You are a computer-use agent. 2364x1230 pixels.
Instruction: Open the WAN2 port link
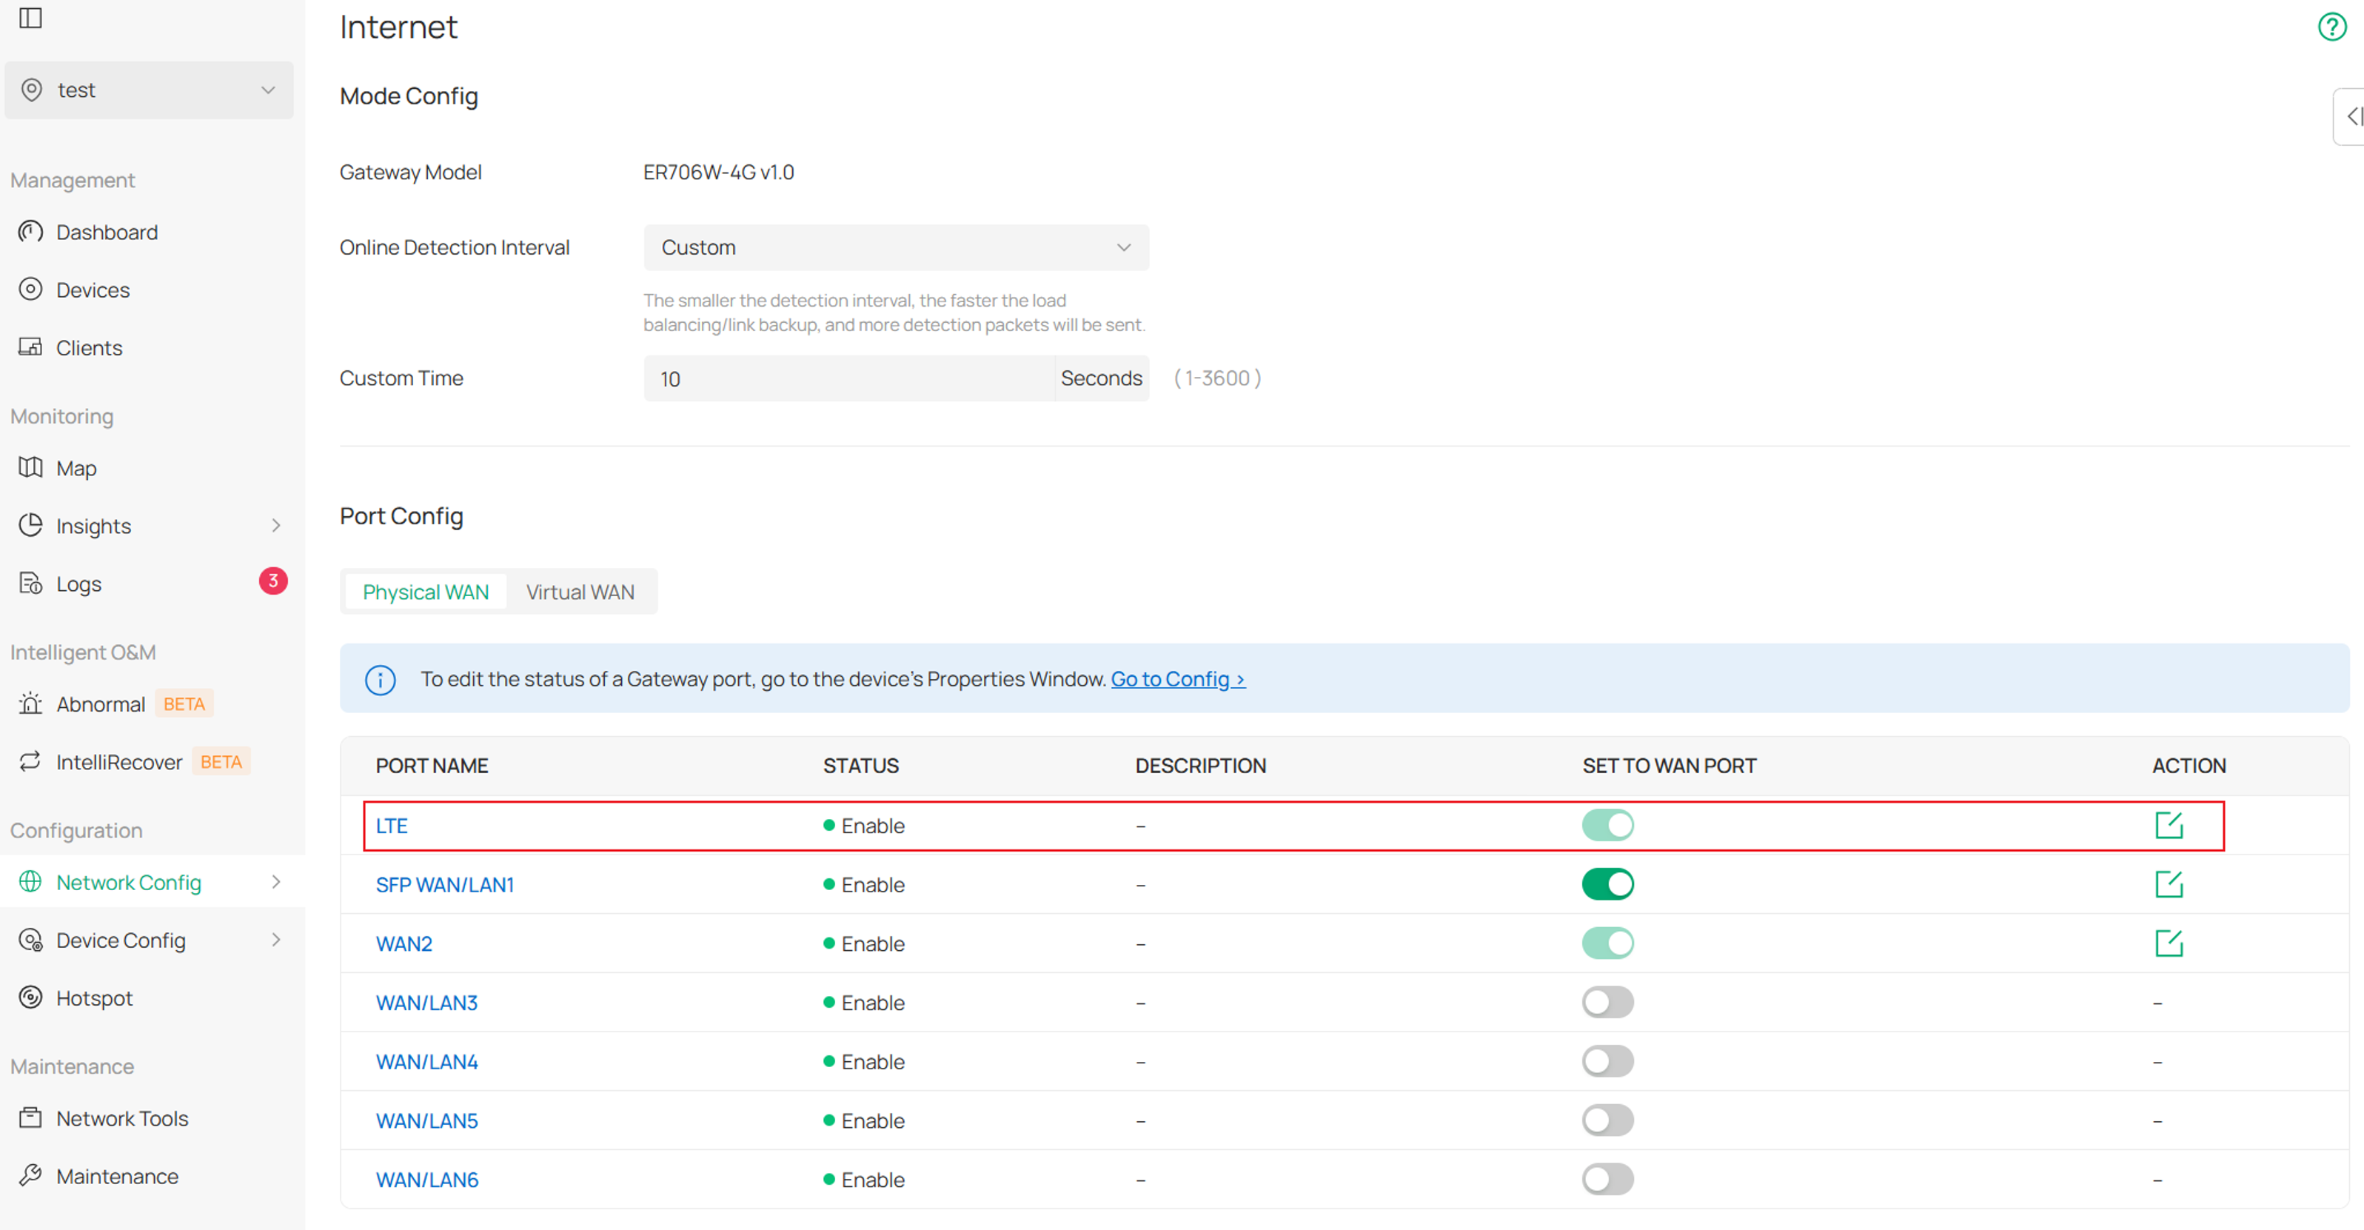pyautogui.click(x=404, y=943)
